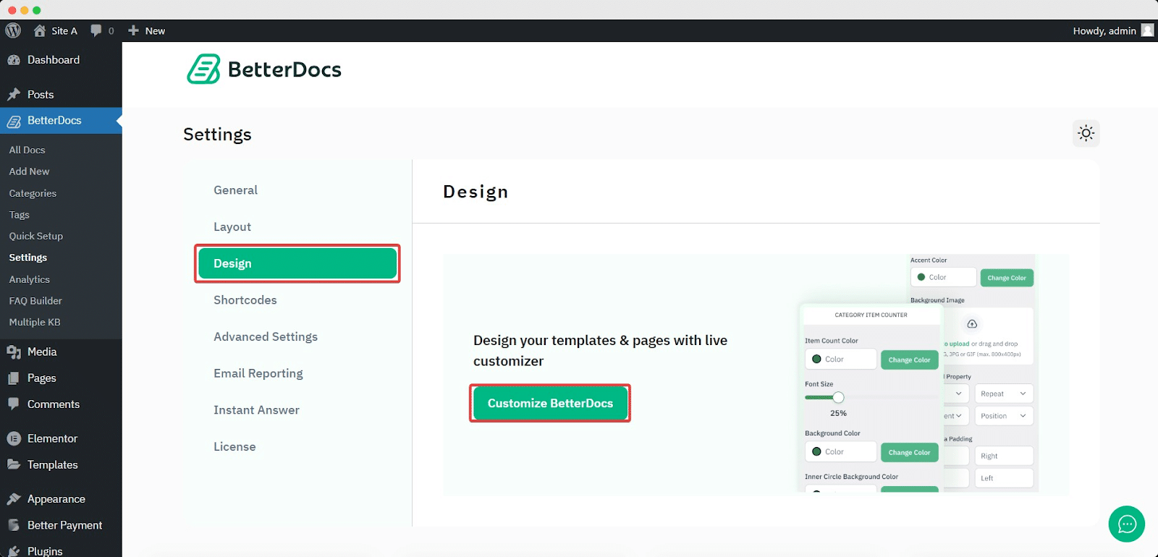This screenshot has height=557, width=1158.
Task: Click the Plugins icon in sidebar
Action: click(14, 551)
